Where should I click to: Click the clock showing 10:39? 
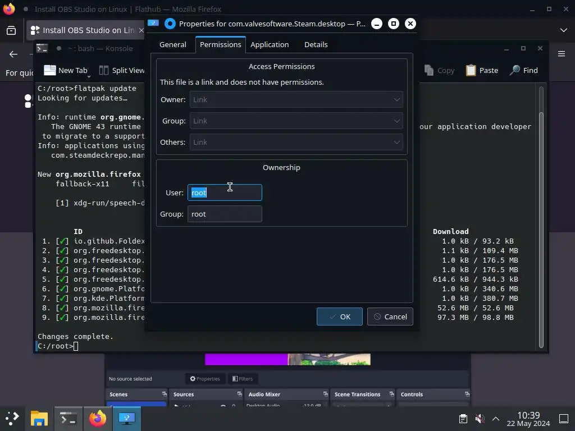pos(528,419)
